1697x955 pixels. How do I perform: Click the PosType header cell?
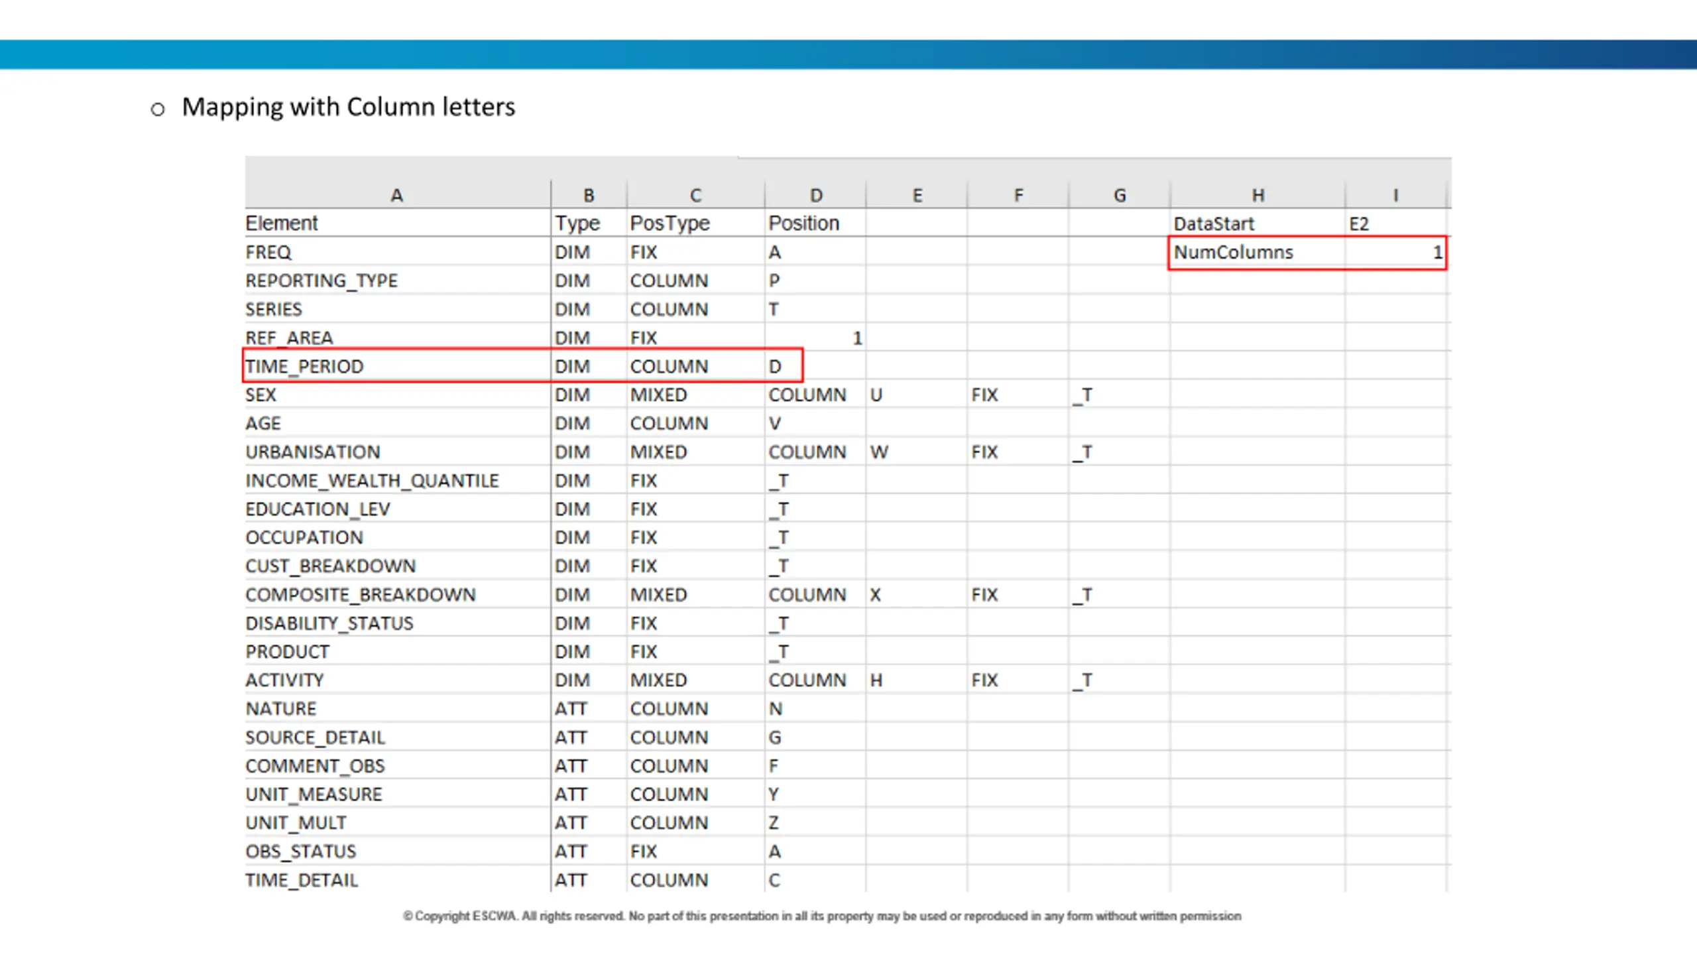[x=695, y=223]
